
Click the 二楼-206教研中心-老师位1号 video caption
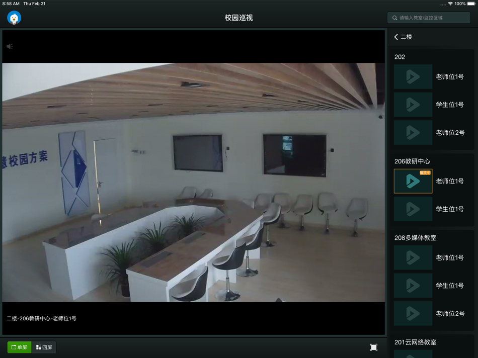[41, 318]
